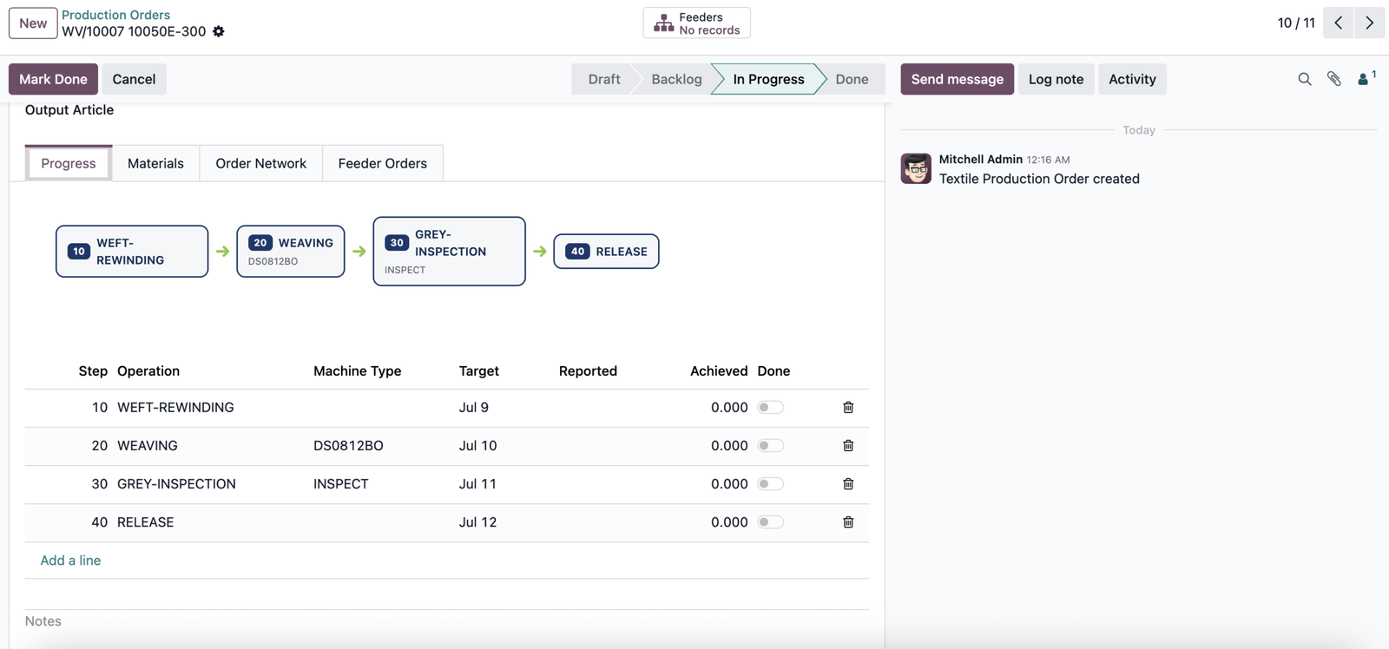
Task: Click WEAVING operation cell in table
Action: pyautogui.click(x=148, y=446)
